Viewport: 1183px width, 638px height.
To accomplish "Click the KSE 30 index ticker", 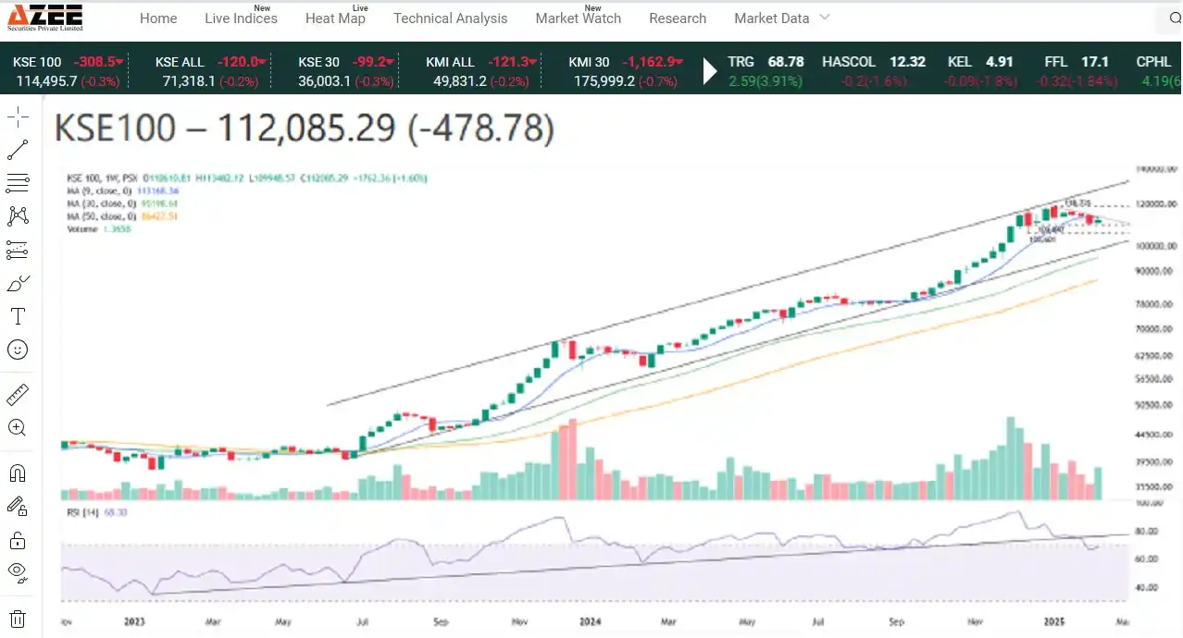I will (348, 71).
